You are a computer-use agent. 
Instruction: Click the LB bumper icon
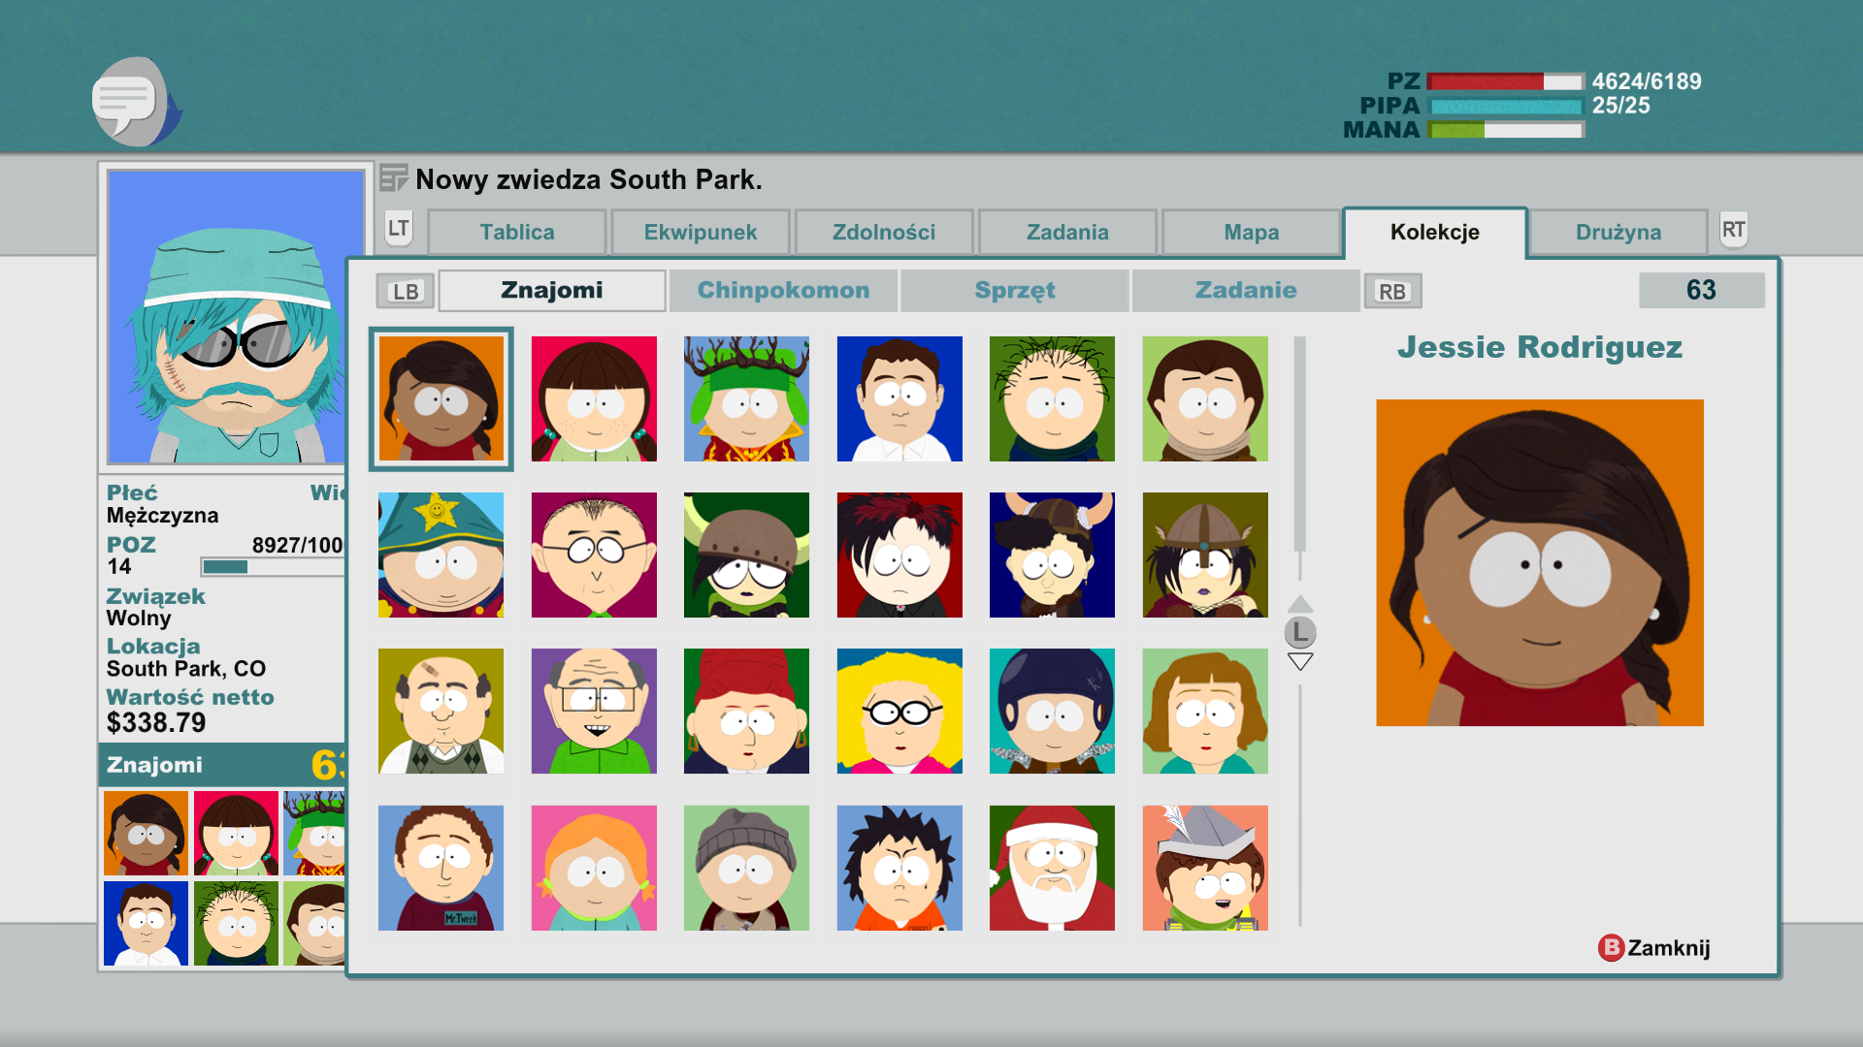click(406, 291)
